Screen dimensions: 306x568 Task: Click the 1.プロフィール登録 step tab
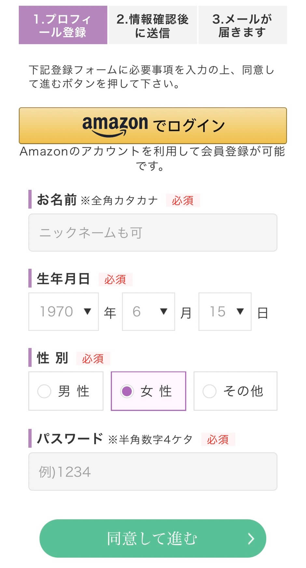coord(63,25)
